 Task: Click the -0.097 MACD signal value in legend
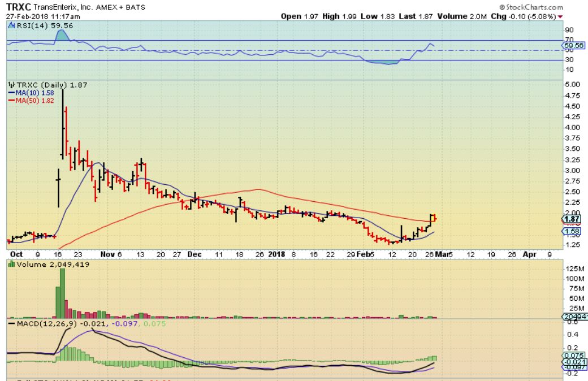click(x=124, y=323)
